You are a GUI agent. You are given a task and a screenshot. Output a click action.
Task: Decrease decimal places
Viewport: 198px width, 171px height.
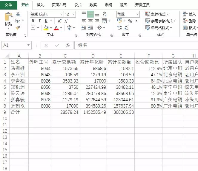126,28
